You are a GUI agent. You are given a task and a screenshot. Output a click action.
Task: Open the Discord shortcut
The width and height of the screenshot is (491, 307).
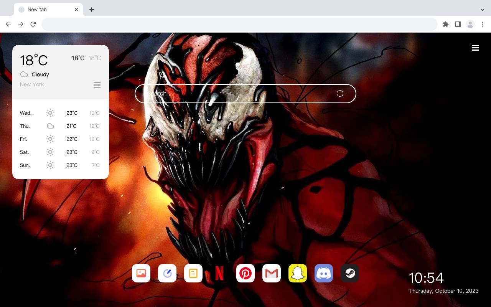point(324,273)
